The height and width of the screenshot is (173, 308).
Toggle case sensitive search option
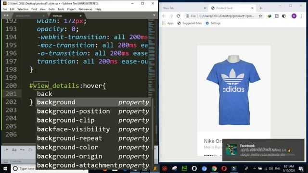(x=14, y=150)
